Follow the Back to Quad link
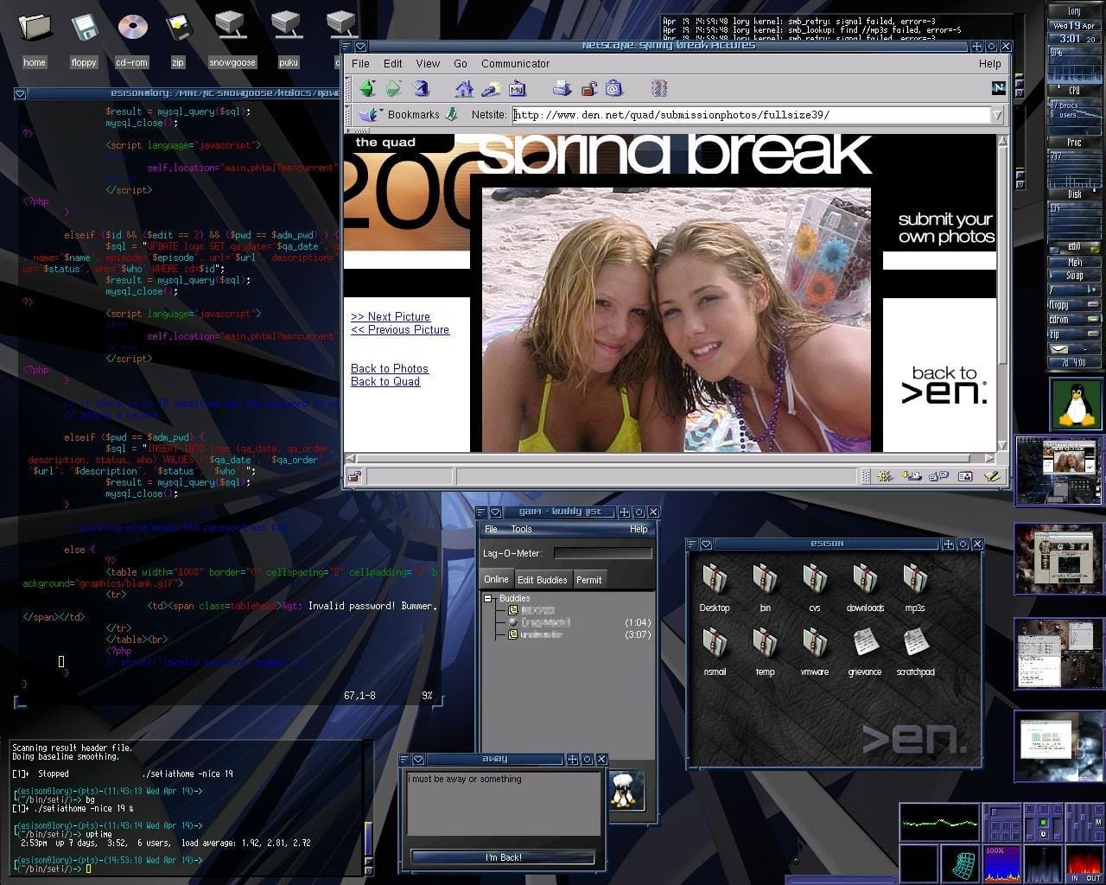 385,381
